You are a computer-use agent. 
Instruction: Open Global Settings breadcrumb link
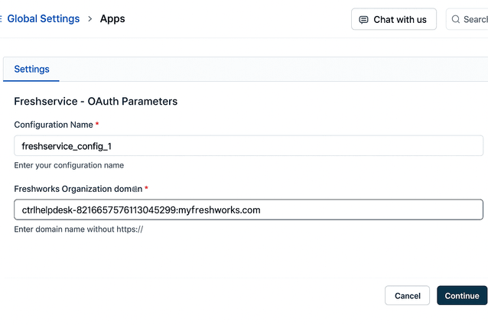(44, 18)
